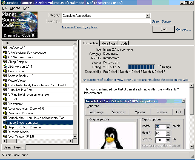
Task: Click the Preview button in Ascii Art screenshot
Action: pyautogui.click(x=162, y=112)
